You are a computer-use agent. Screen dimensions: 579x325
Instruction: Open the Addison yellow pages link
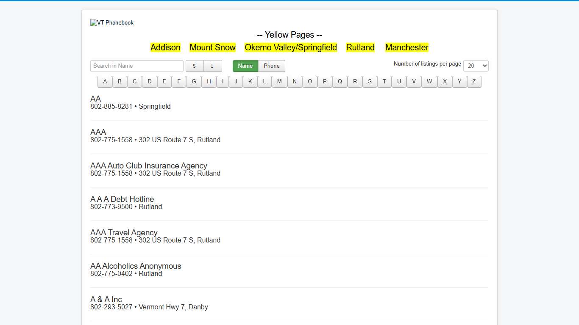click(x=165, y=47)
